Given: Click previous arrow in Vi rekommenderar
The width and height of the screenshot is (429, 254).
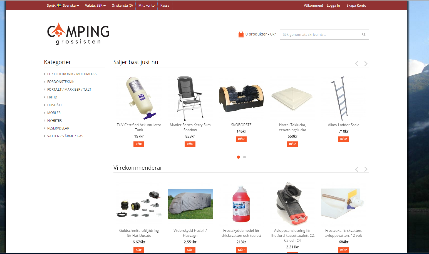Looking at the screenshot, I should pyautogui.click(x=357, y=169).
